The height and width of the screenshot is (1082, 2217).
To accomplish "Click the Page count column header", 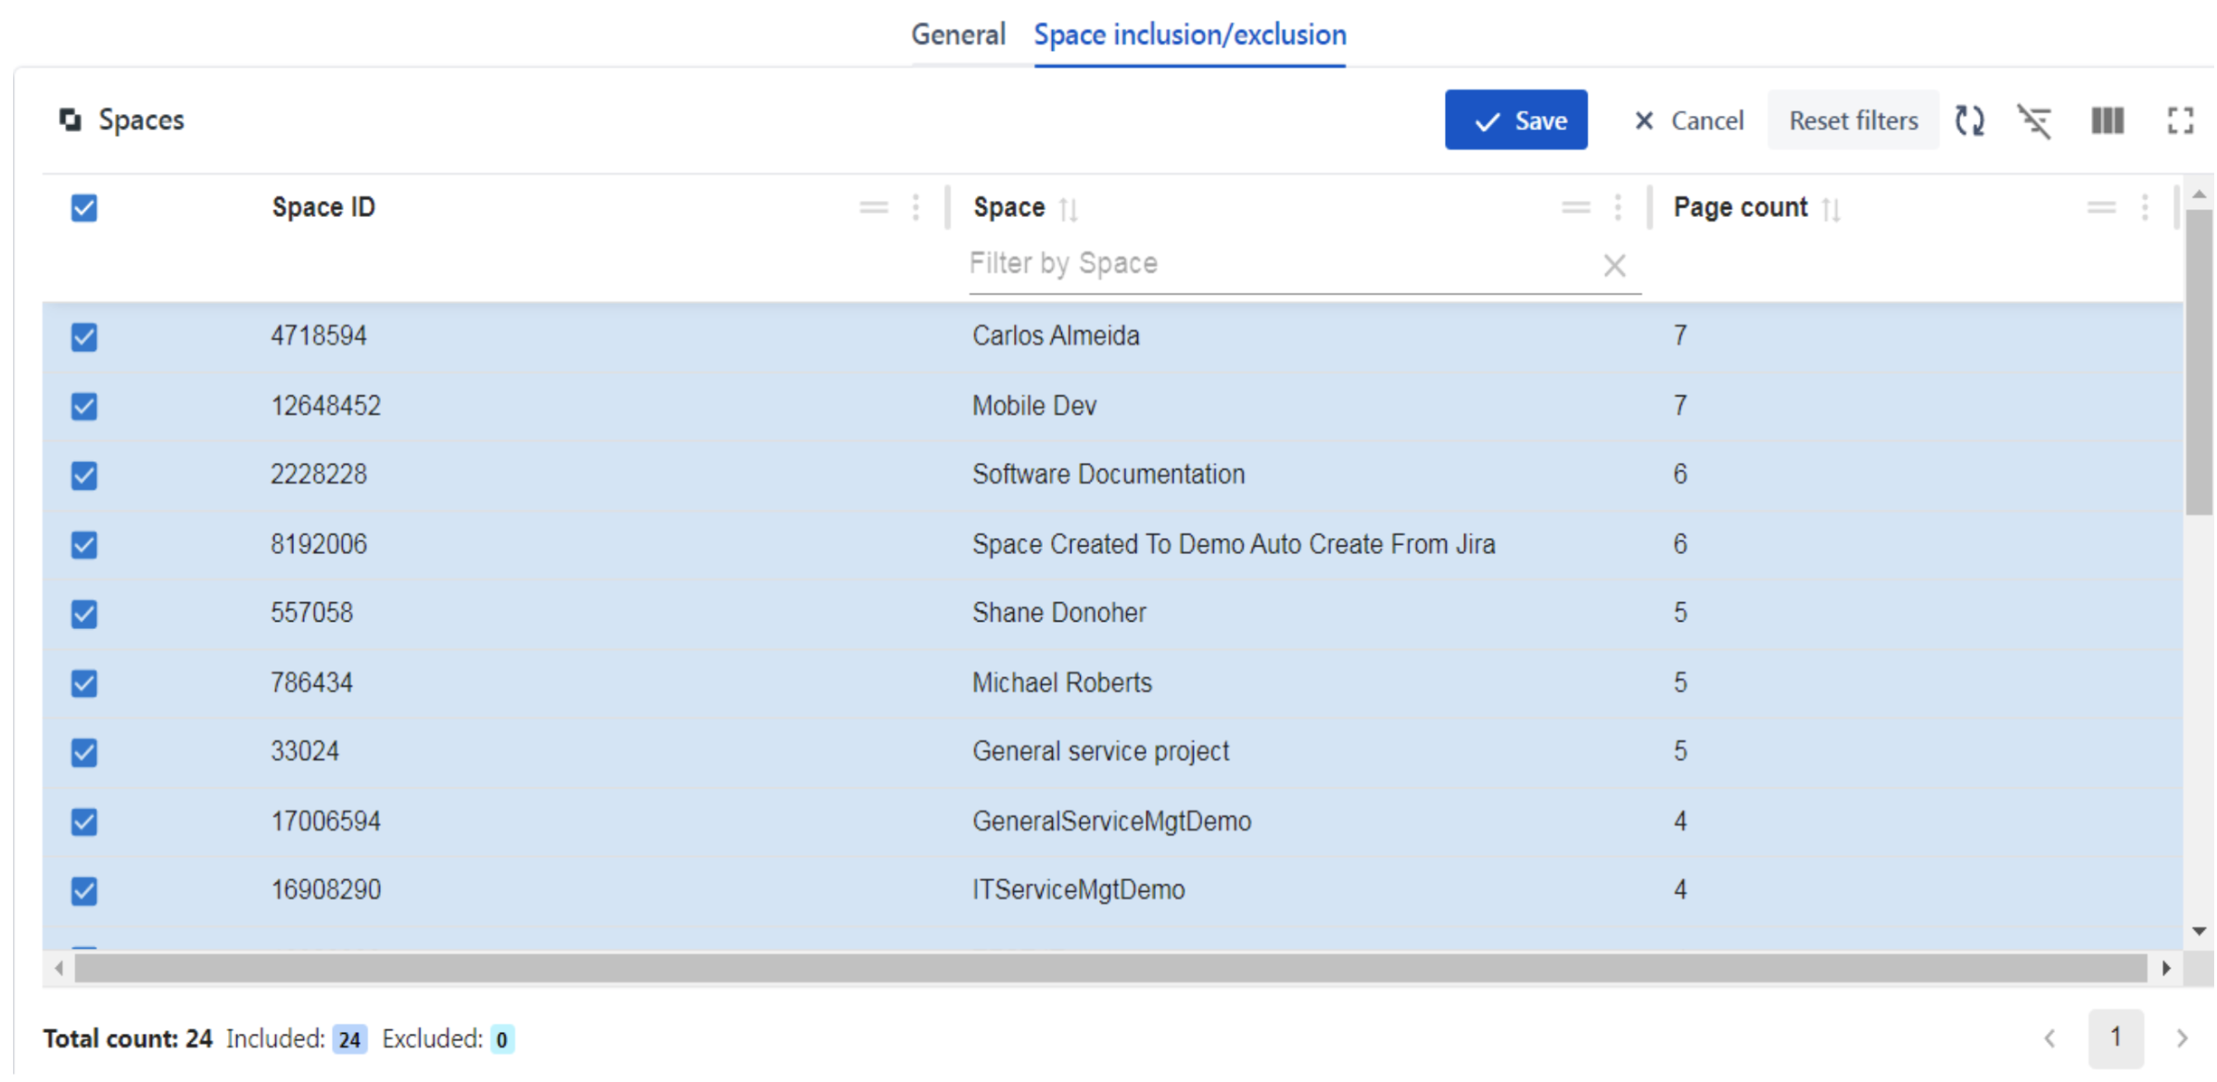I will (x=1741, y=208).
